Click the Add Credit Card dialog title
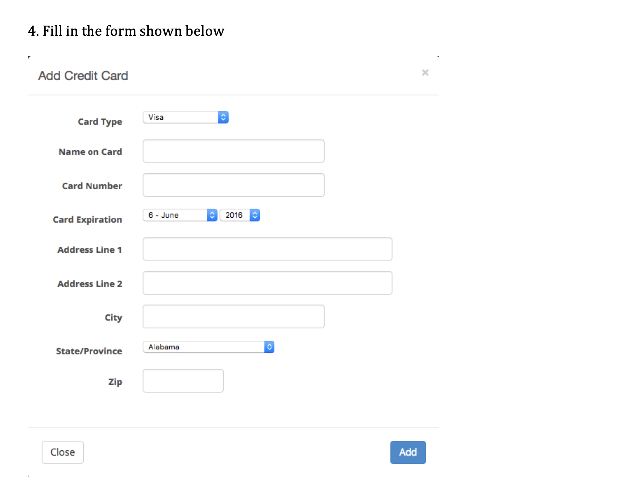The width and height of the screenshot is (640, 495). point(83,75)
